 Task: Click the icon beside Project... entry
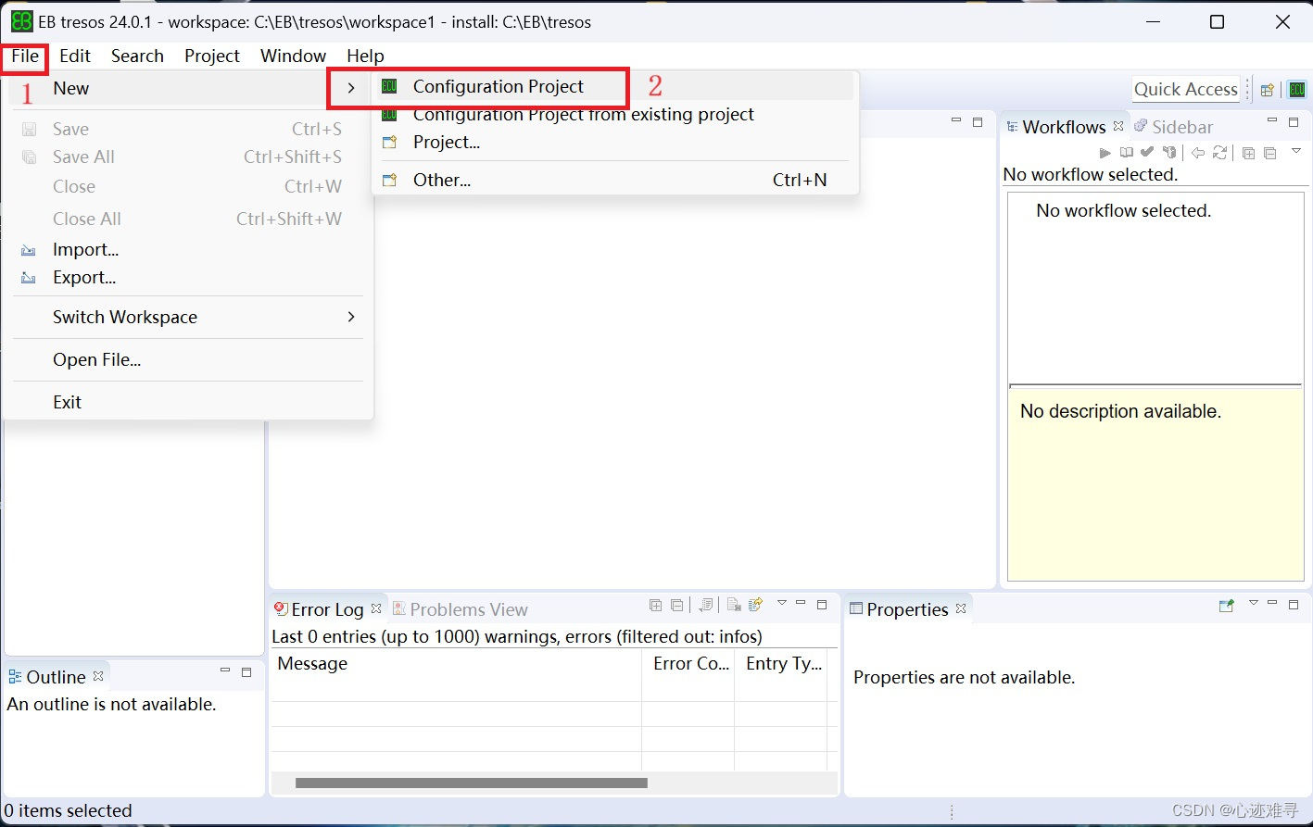[x=389, y=142]
